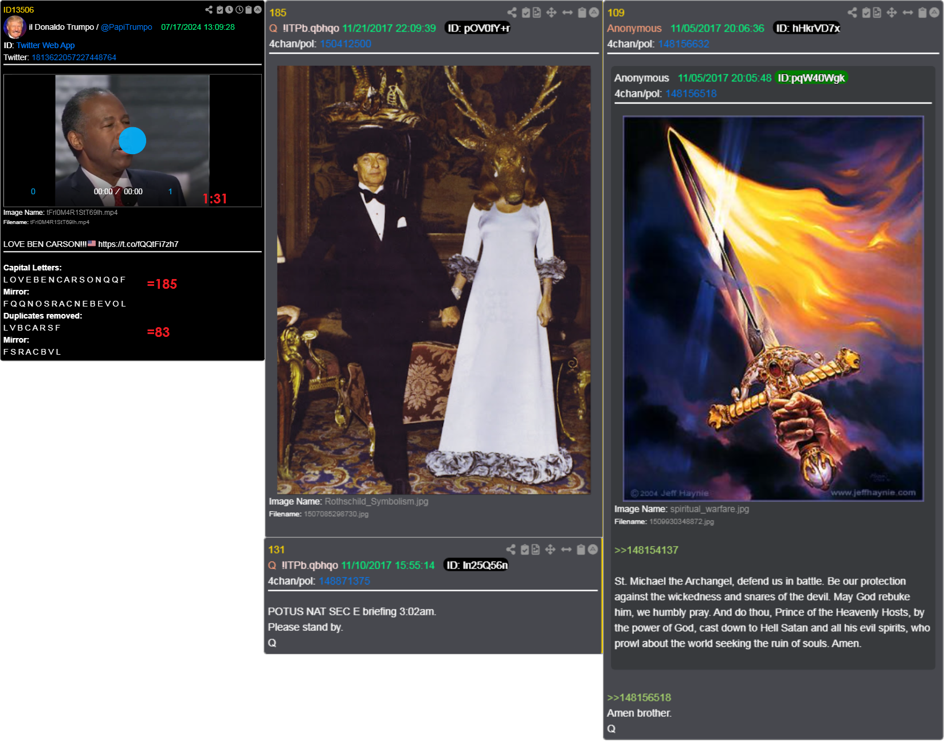The width and height of the screenshot is (949, 746).
Task: Click plain clipboard icon on post ID13506
Action: tap(249, 10)
